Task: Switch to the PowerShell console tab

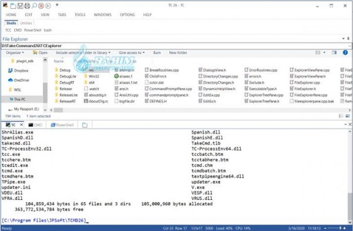Action: pos(62,125)
